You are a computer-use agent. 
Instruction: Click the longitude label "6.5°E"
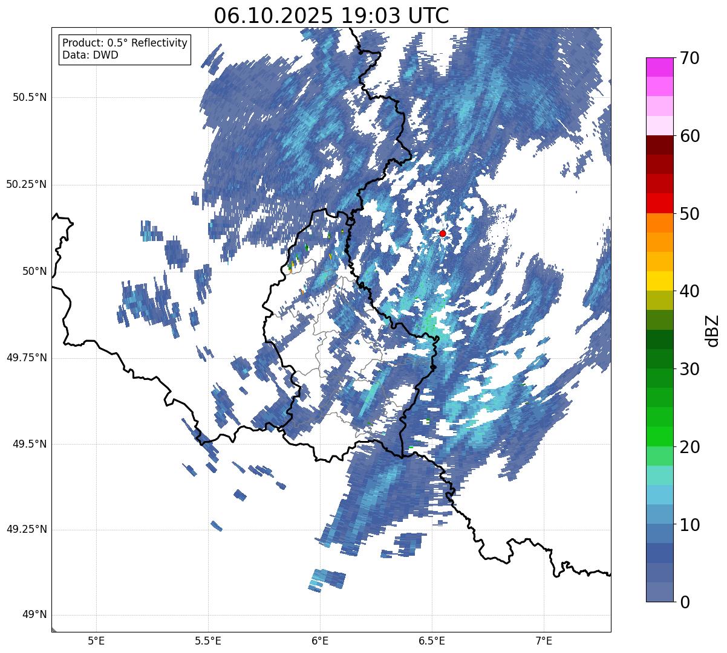(x=432, y=640)
